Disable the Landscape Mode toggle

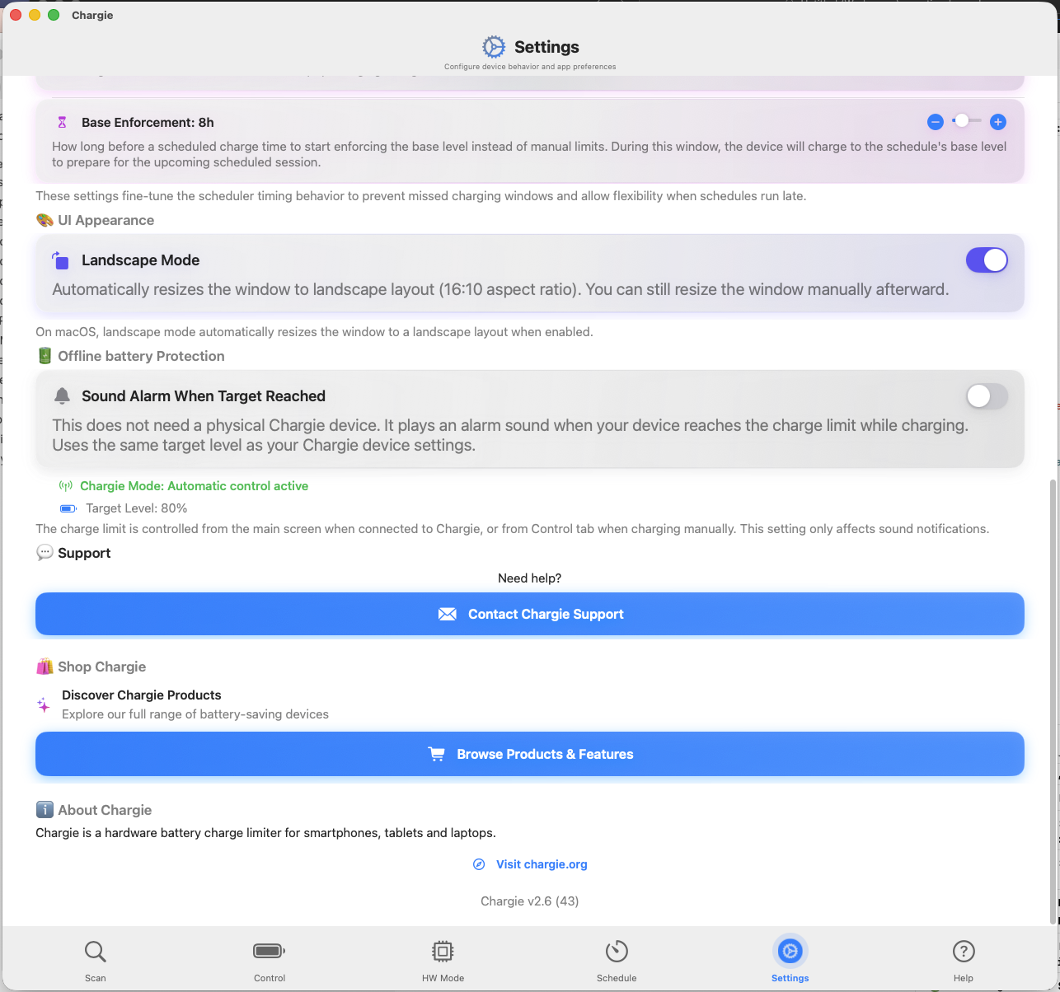[x=986, y=260]
